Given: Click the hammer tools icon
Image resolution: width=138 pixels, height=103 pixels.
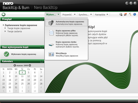Looking at the screenshot, I should tap(130, 14).
